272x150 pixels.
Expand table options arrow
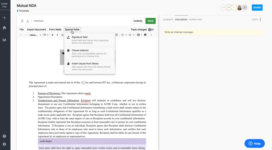pyautogui.click(x=141, y=35)
